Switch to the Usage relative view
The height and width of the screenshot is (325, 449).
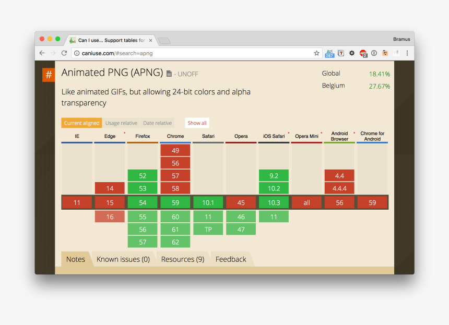121,123
